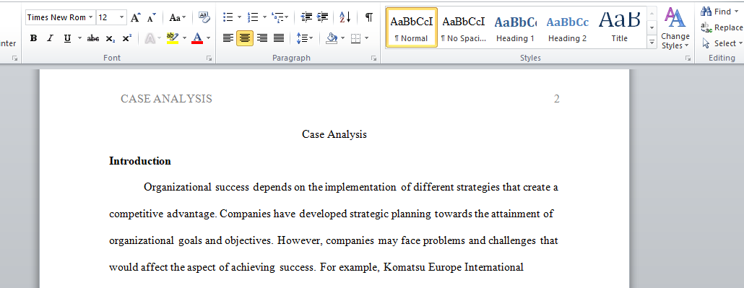Click the Multilevel List icon

[277, 17]
